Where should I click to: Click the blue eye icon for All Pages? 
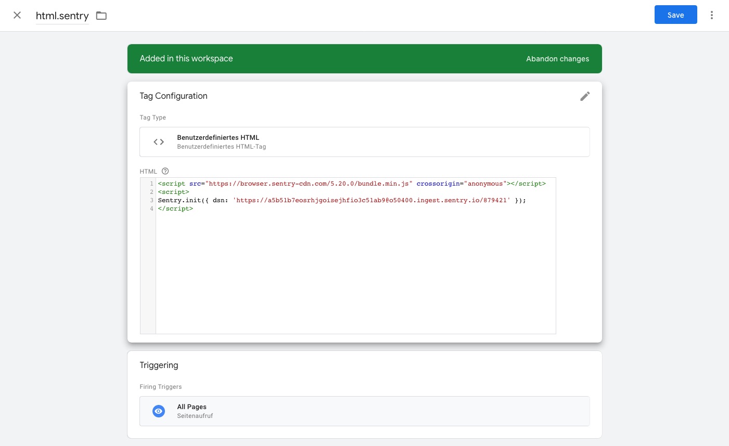159,411
